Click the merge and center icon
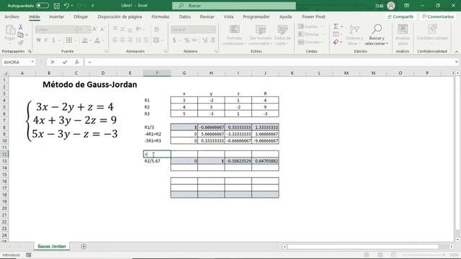Viewport: 461px width, 259px height. coord(156,40)
